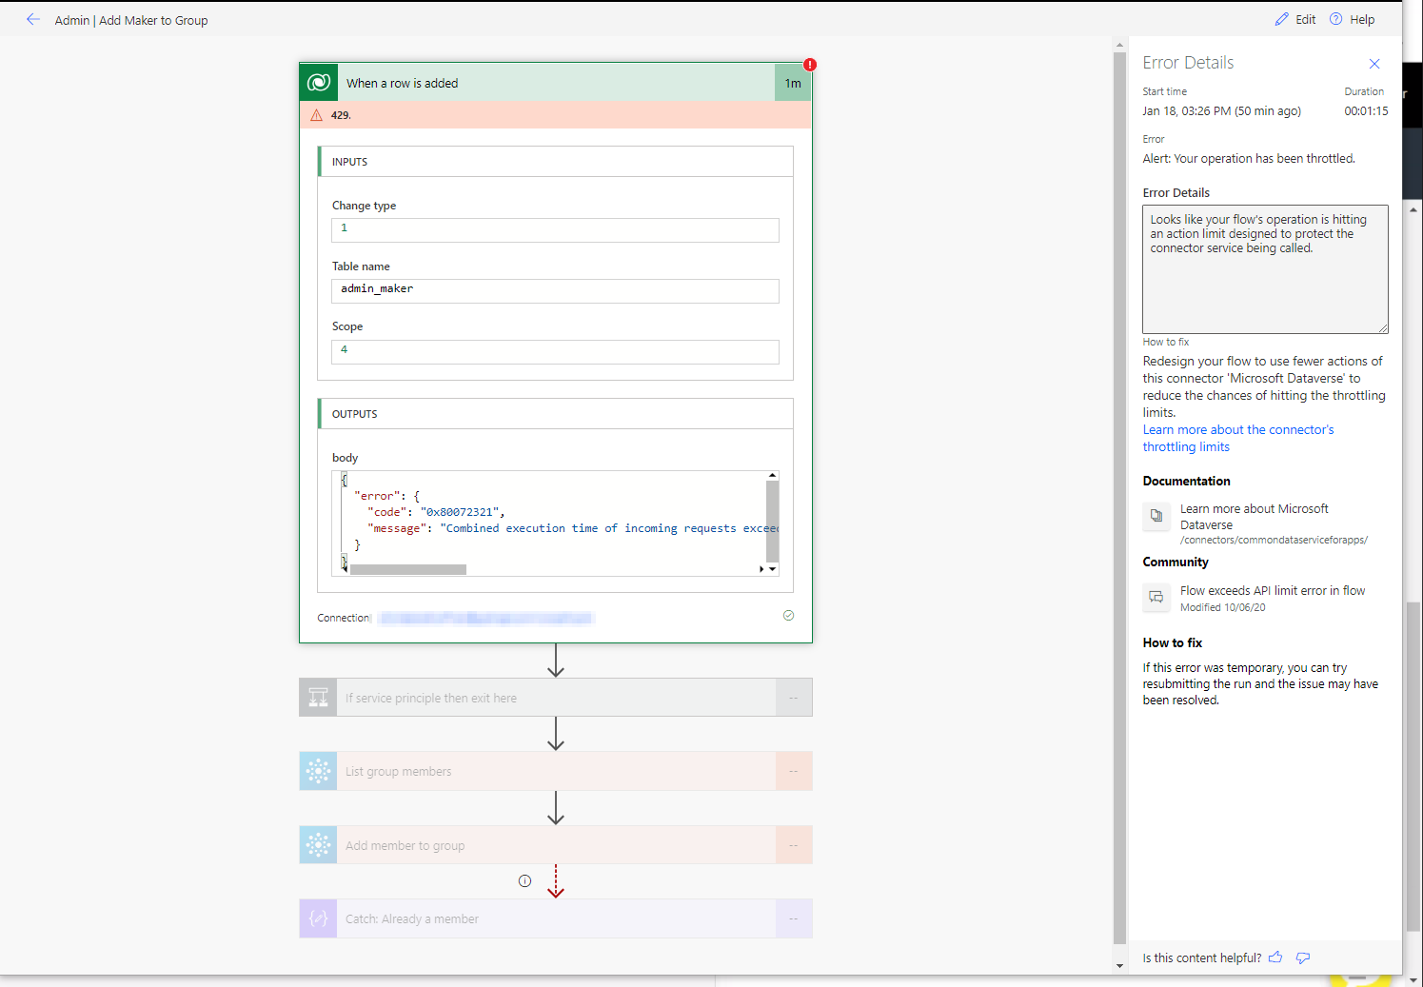Click the scope icon on Catch: Already a member
Screen dimensions: 1423x987
[x=318, y=918]
